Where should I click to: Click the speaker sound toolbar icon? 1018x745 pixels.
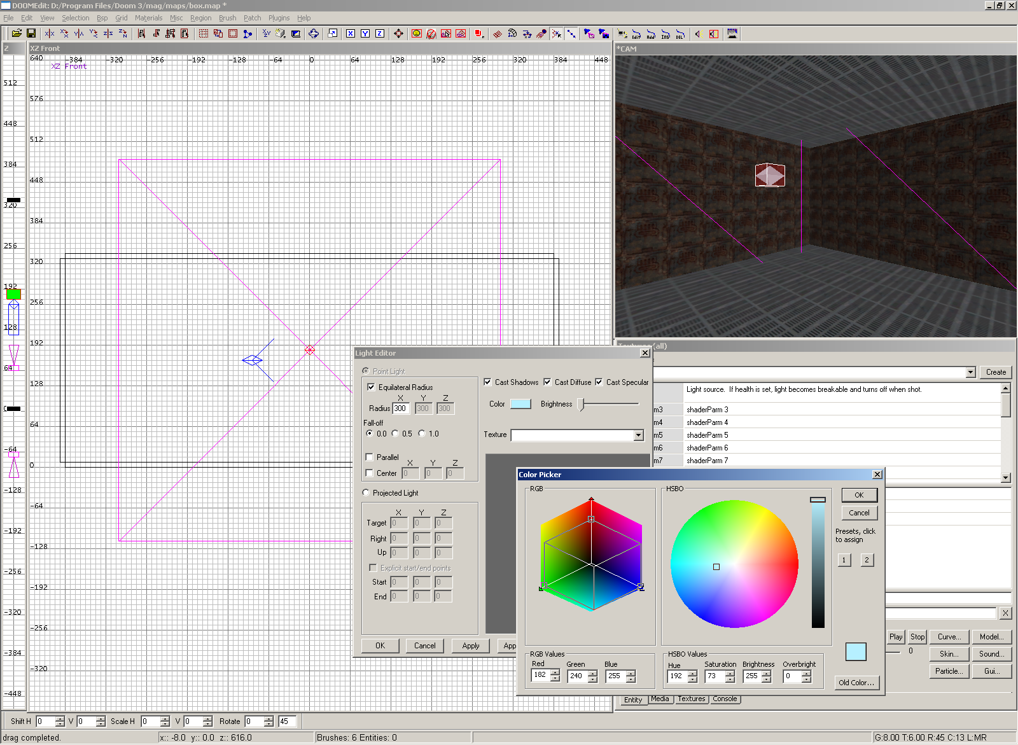[x=698, y=34]
